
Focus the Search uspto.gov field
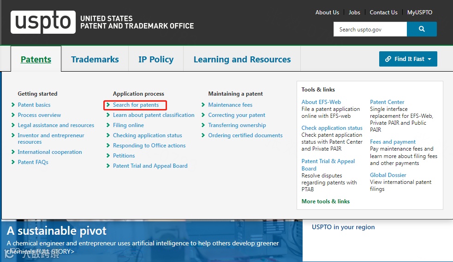click(x=370, y=29)
